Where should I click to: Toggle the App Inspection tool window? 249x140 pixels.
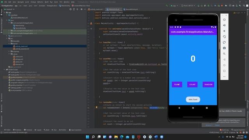(x=75, y=130)
